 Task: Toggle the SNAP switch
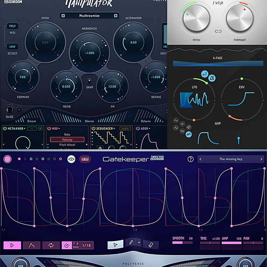[x=89, y=81]
